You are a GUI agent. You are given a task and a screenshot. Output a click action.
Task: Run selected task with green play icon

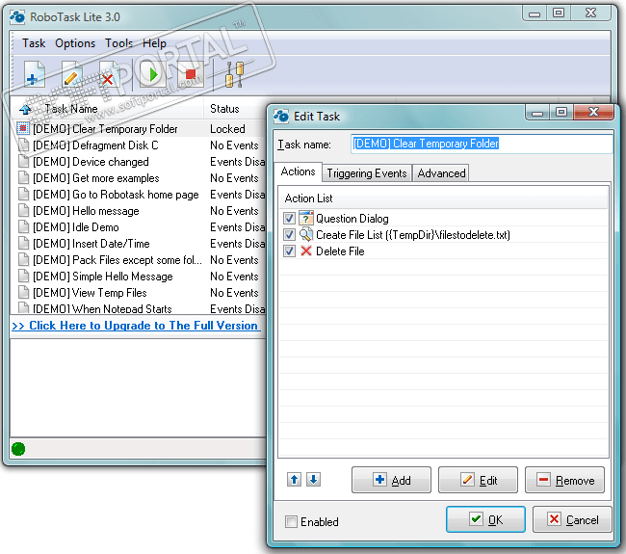(x=152, y=74)
